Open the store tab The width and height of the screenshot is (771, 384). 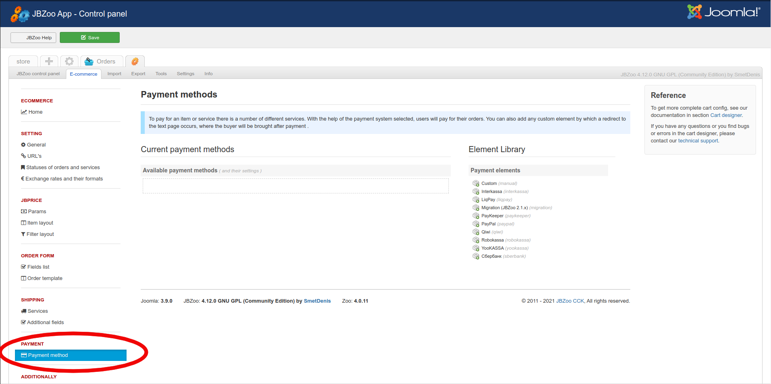pyautogui.click(x=23, y=61)
